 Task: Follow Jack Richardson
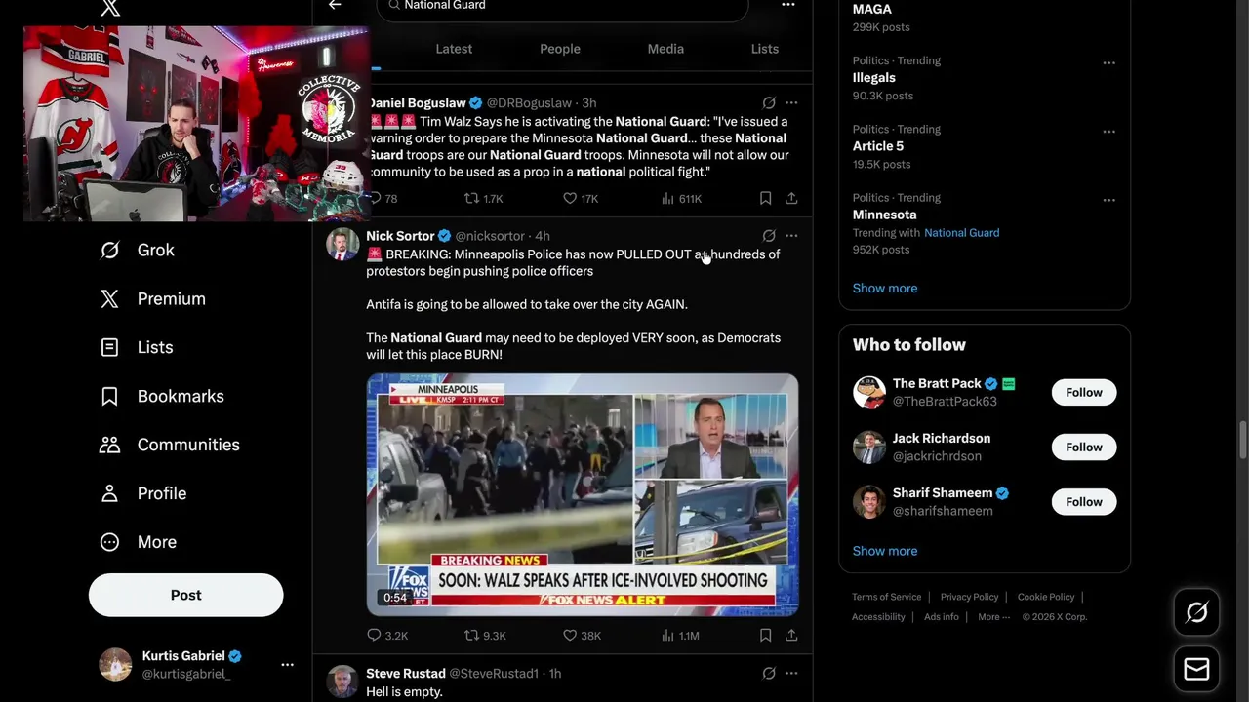pos(1084,447)
